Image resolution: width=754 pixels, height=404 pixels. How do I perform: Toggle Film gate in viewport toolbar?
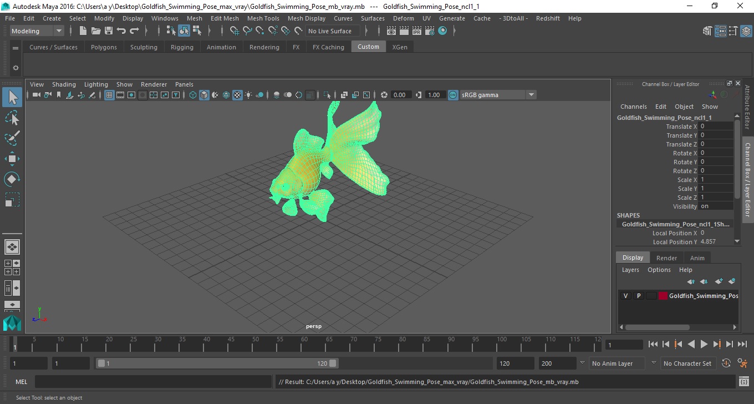point(120,95)
